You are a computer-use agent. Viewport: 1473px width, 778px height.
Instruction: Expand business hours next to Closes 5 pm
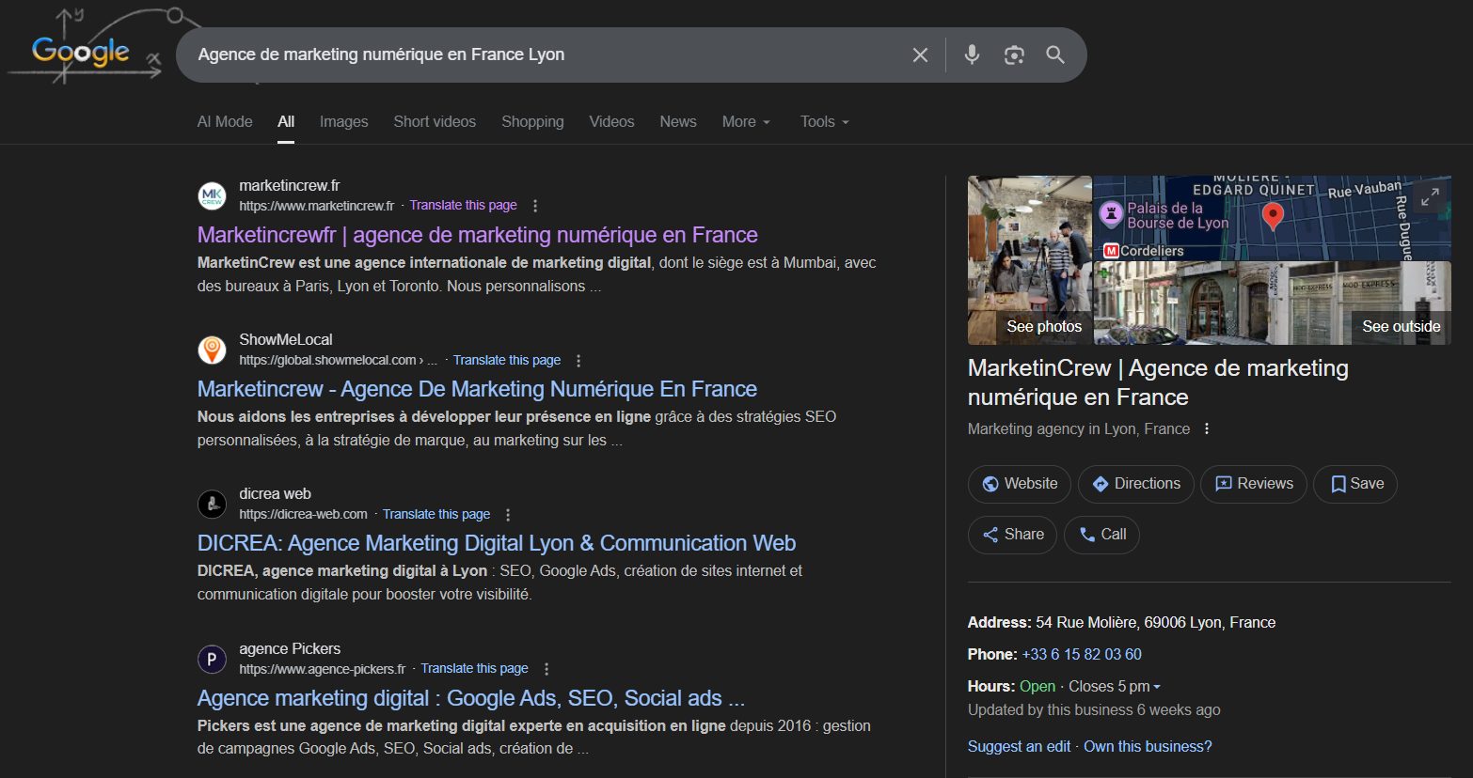click(x=1157, y=687)
